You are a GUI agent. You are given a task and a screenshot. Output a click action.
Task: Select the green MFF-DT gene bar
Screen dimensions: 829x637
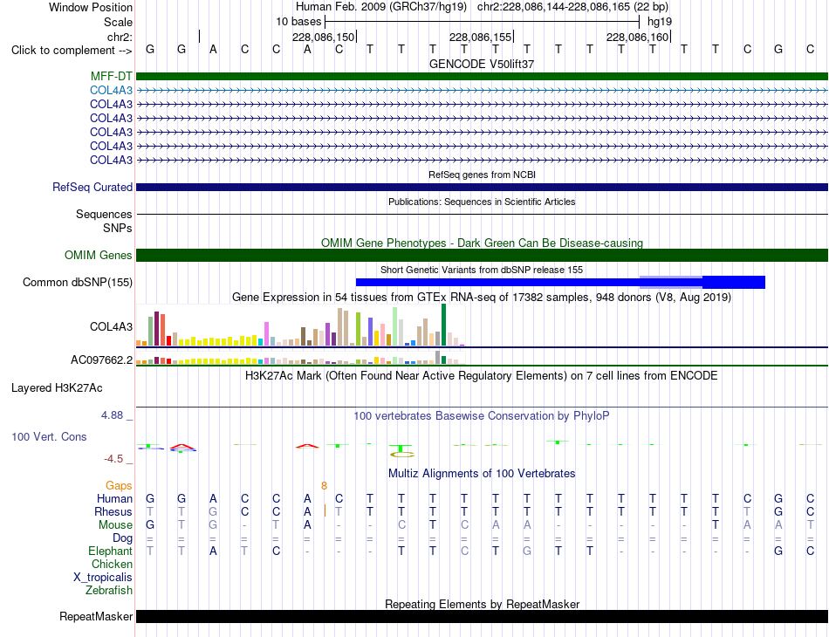coord(482,77)
